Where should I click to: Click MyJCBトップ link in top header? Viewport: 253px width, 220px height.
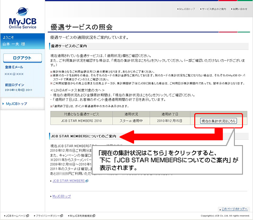coord(187,9)
